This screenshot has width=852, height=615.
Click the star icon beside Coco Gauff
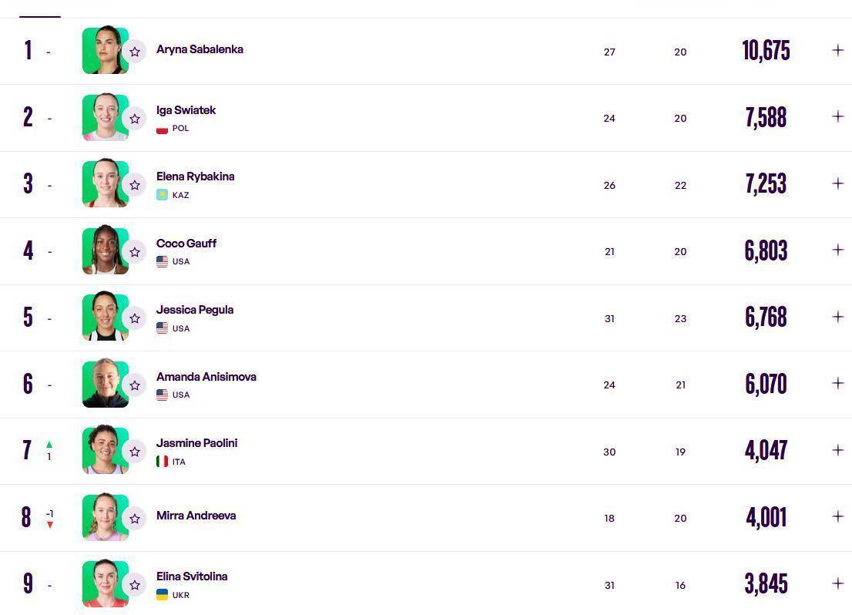pyautogui.click(x=135, y=252)
